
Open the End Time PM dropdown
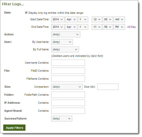119,27
